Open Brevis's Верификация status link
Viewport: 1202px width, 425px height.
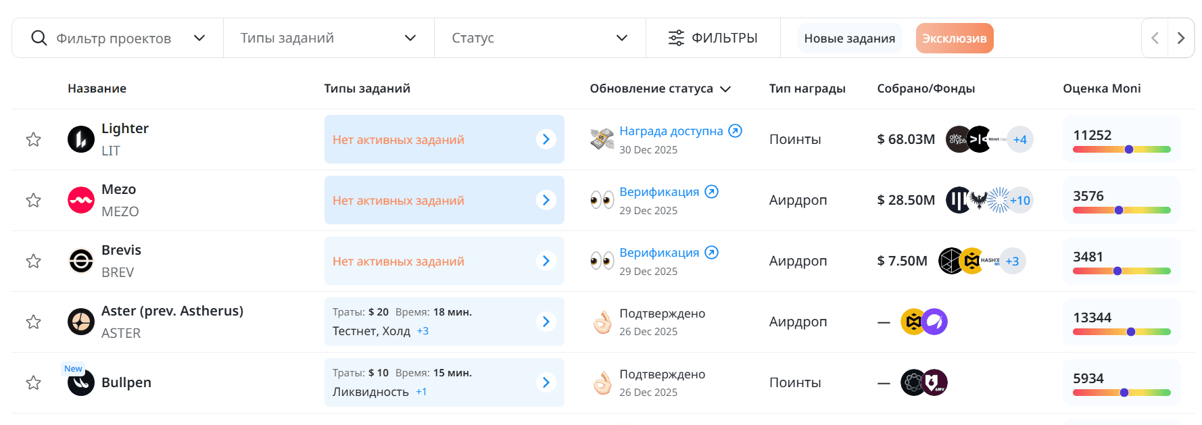pos(659,253)
